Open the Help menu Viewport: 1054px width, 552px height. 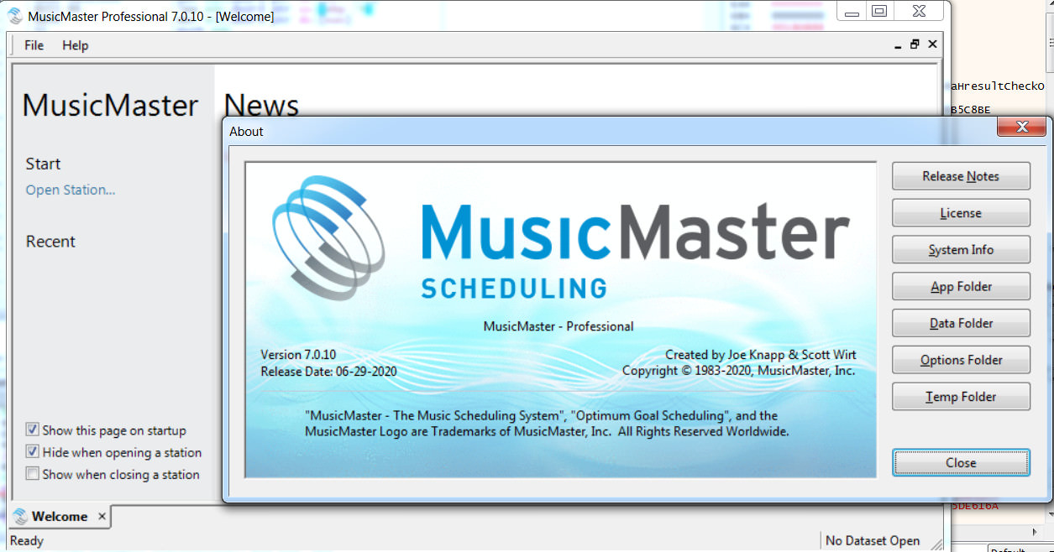(75, 45)
